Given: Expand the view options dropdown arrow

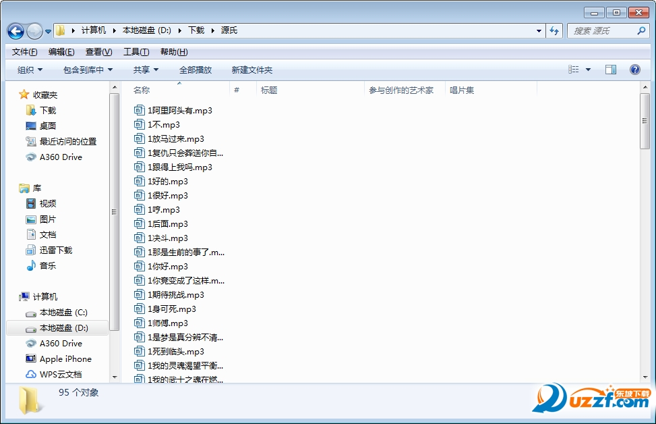Looking at the screenshot, I should [588, 70].
